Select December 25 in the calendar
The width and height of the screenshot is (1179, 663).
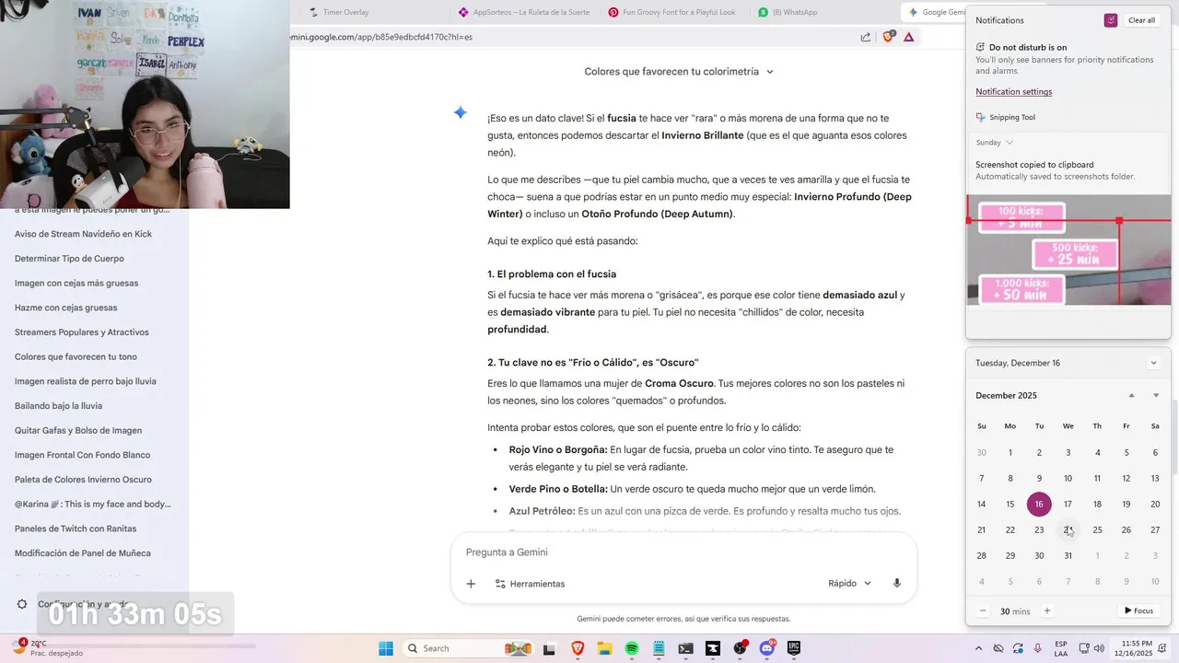[1097, 529]
